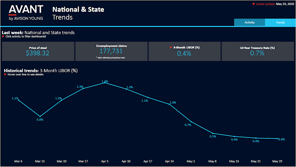Image resolution: width=296 pixels, height=167 pixels.
Task: Select the Unemployment claims card
Action: 111,51
